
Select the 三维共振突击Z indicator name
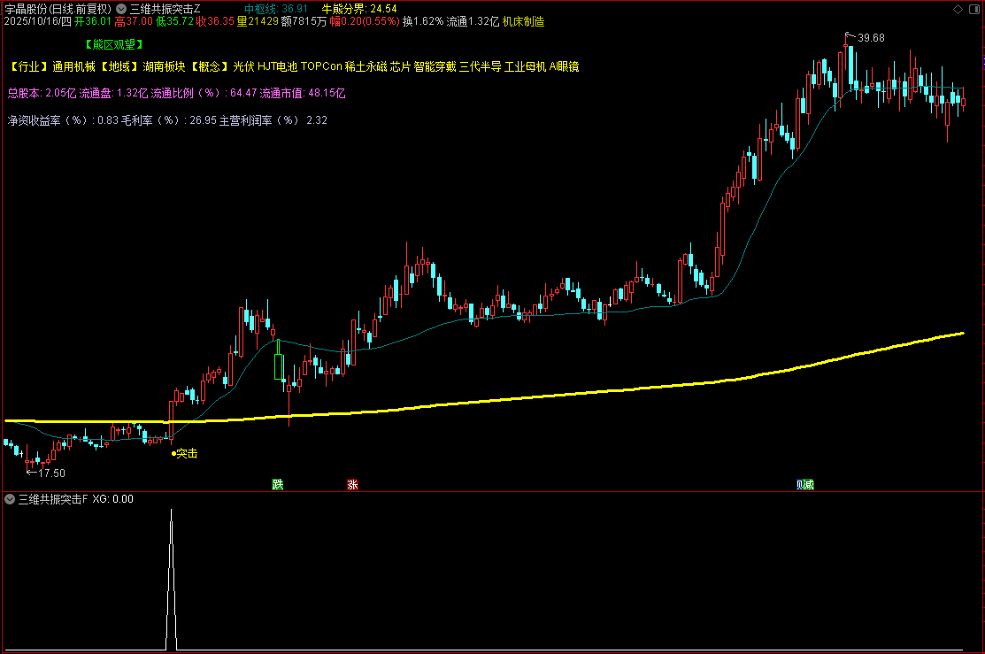pos(165,9)
